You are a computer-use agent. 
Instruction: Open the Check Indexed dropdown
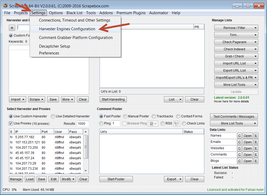[x=236, y=49]
